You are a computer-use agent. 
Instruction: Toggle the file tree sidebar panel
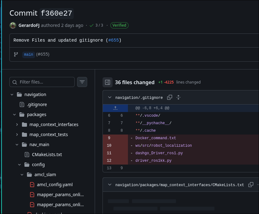(x=108, y=82)
